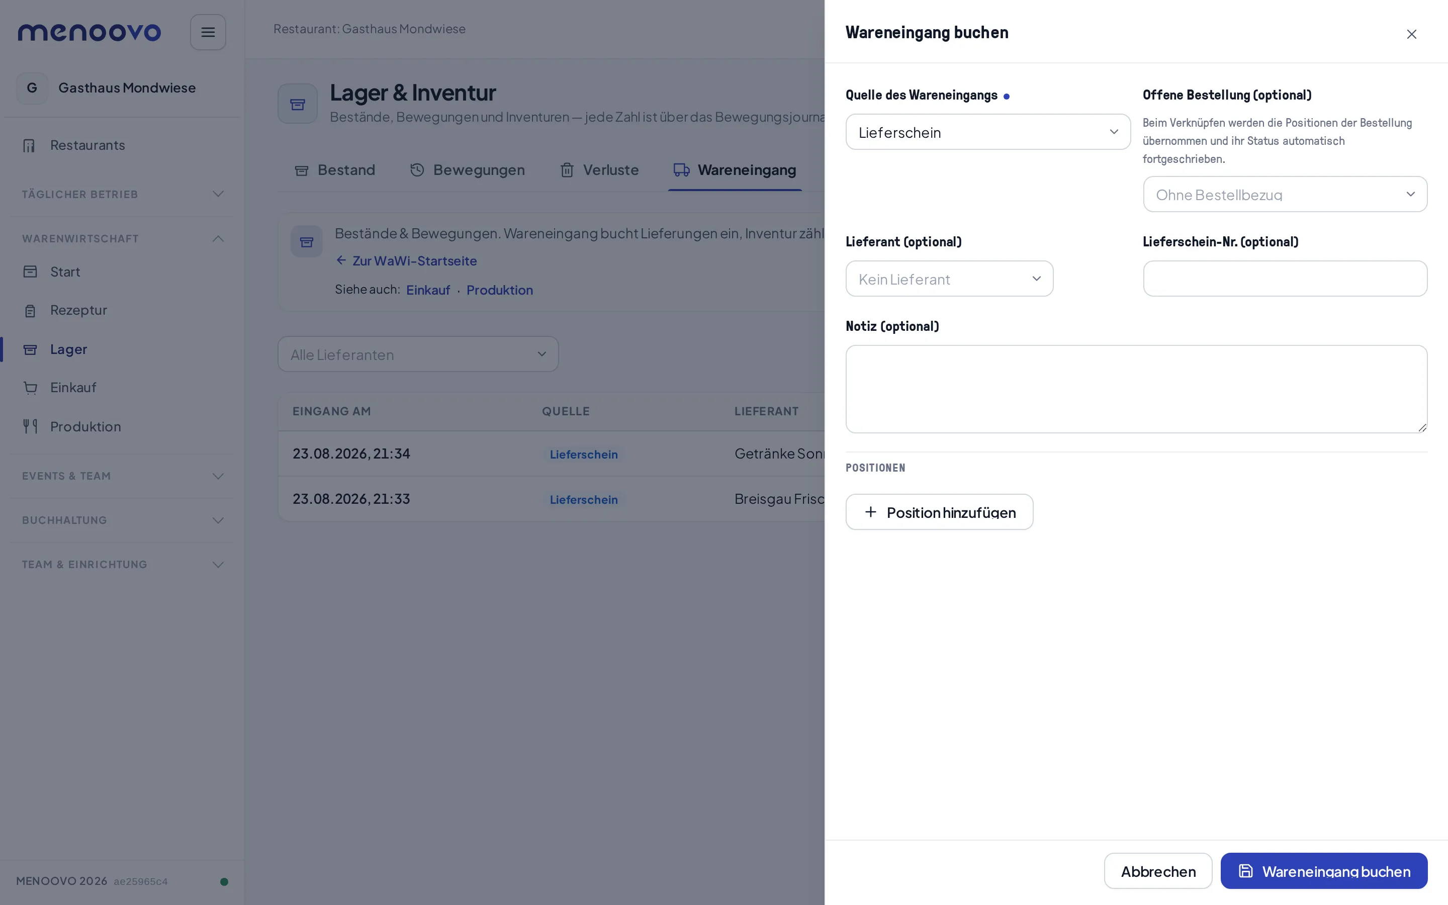Switch to the Verluste tab
Screen dimensions: 1448x905
(x=599, y=170)
